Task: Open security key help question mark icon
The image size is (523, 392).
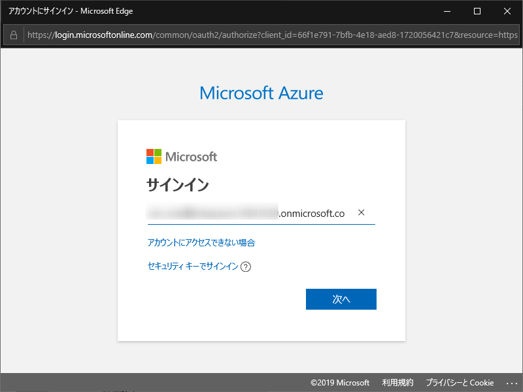Action: coord(246,267)
